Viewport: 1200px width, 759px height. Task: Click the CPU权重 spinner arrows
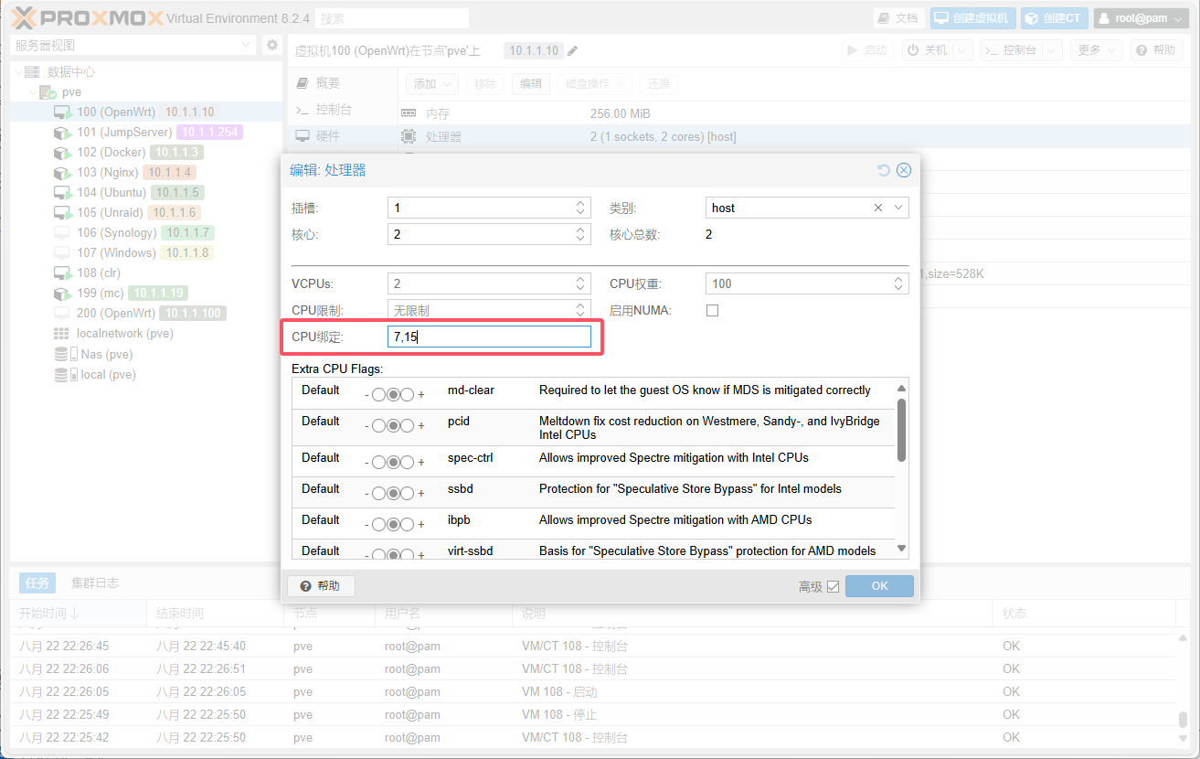898,283
